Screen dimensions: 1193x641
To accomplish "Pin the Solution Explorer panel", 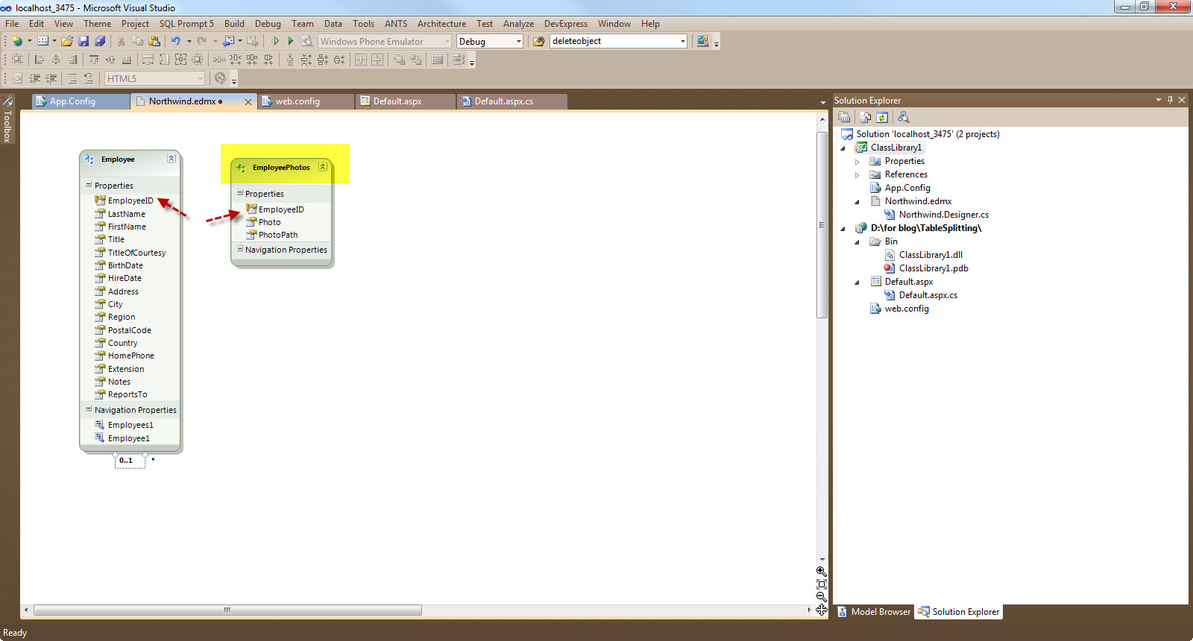I will pyautogui.click(x=1170, y=100).
